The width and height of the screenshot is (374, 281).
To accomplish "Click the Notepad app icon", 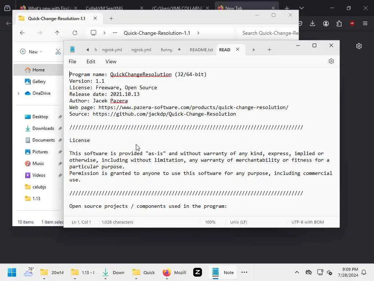I will coord(72,49).
